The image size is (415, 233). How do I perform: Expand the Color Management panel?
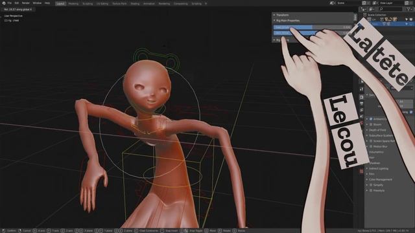[x=367, y=180]
